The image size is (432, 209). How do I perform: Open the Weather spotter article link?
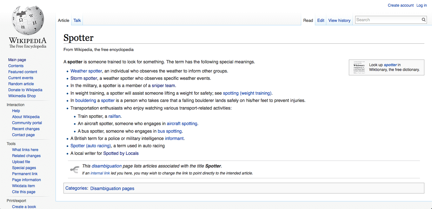coord(86,71)
